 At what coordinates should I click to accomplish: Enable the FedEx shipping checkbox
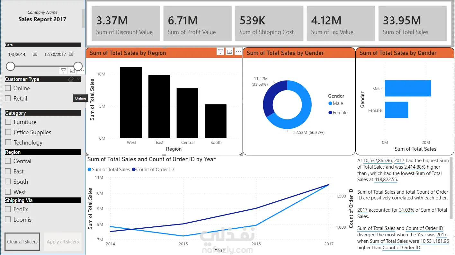(8, 209)
